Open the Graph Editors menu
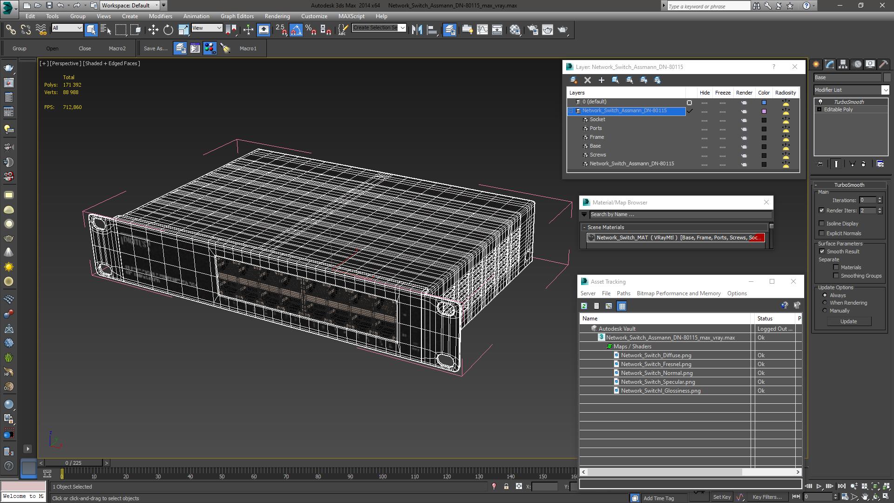Viewport: 894px width, 503px height. [x=237, y=16]
